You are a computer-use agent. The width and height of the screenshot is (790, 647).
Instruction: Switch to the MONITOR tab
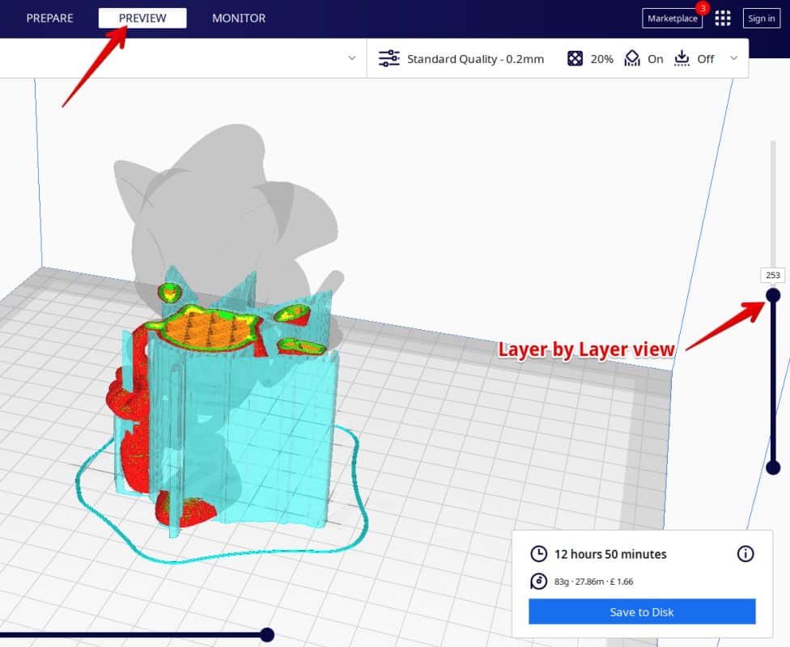coord(239,18)
